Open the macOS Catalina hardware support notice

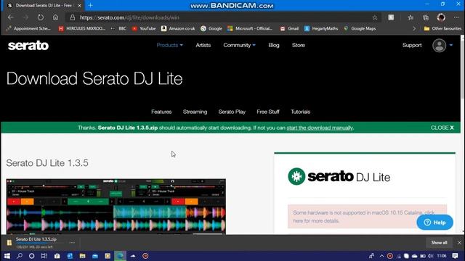tap(367, 217)
